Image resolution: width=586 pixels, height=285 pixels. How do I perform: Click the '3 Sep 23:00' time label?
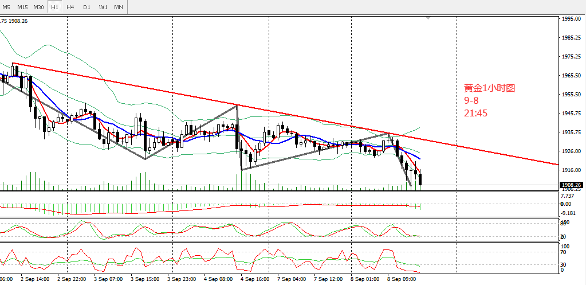(180, 279)
